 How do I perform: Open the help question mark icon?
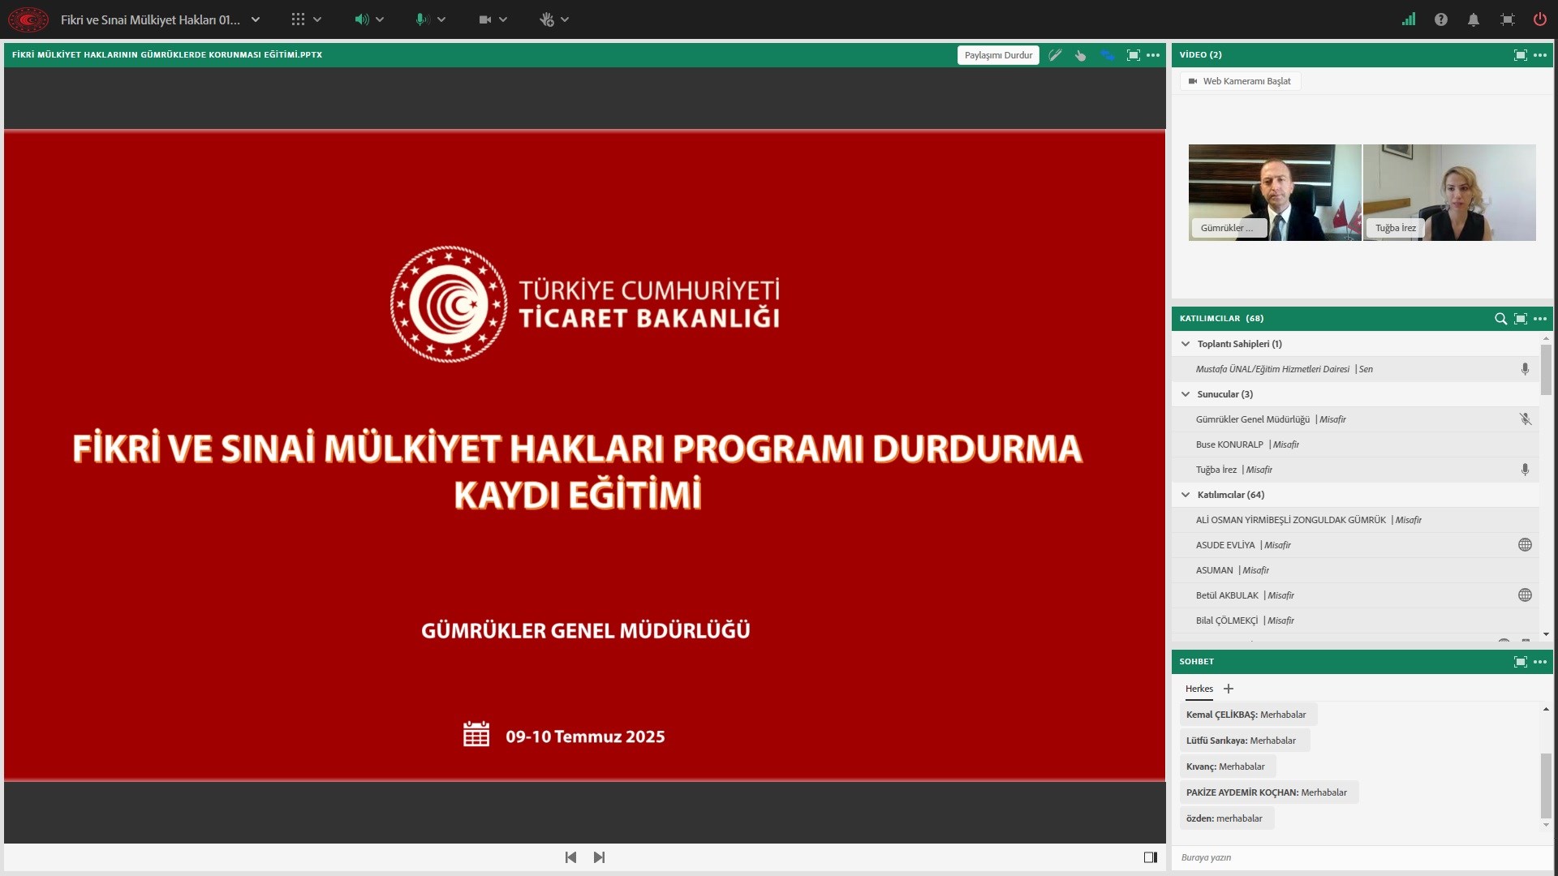(x=1441, y=19)
